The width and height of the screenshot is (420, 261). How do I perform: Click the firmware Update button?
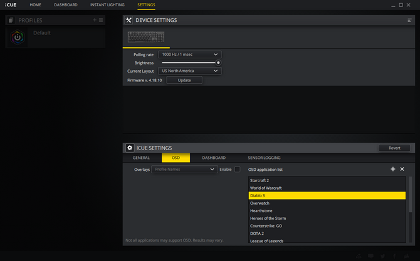tap(184, 80)
